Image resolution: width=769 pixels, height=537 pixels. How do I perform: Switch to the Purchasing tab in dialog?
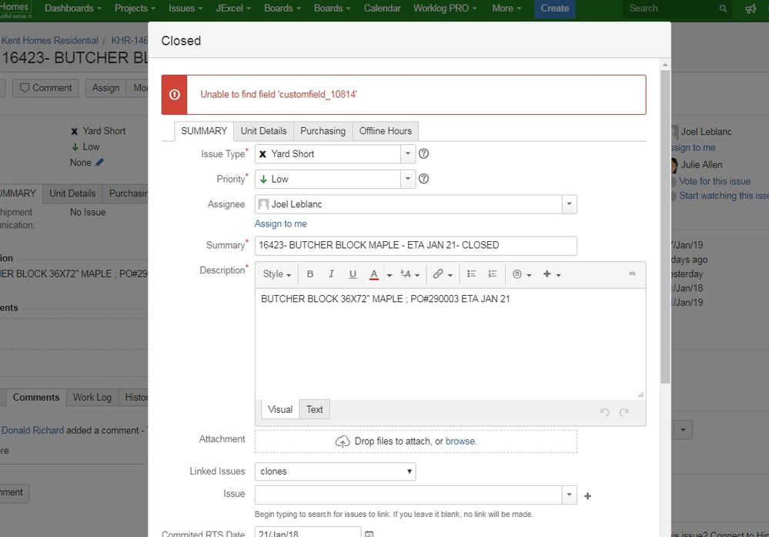pyautogui.click(x=323, y=131)
